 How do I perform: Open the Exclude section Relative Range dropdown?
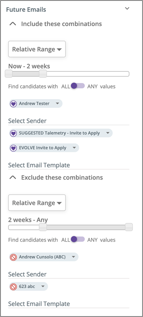pyautogui.click(x=37, y=203)
